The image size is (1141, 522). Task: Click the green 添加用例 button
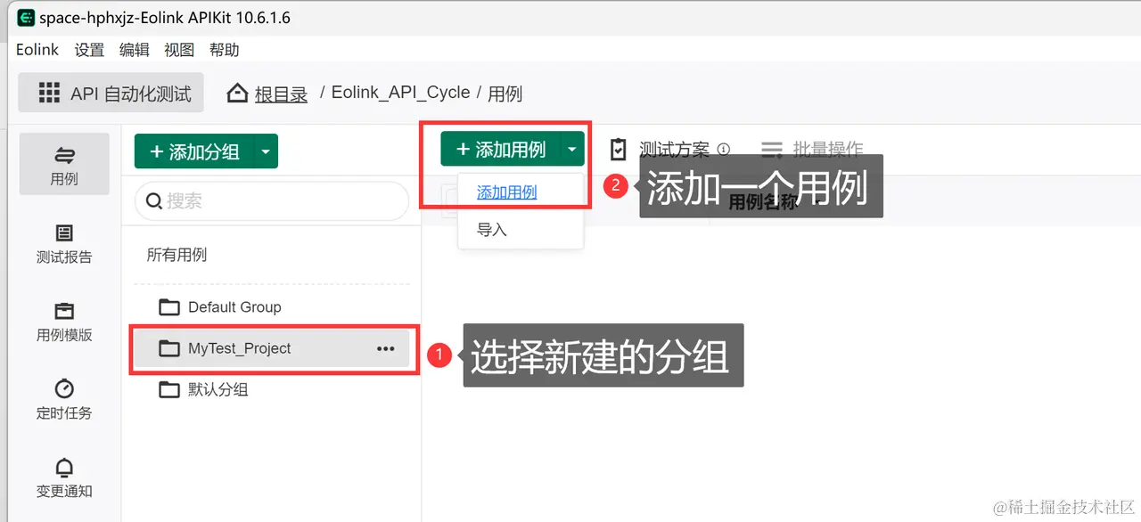tap(500, 150)
